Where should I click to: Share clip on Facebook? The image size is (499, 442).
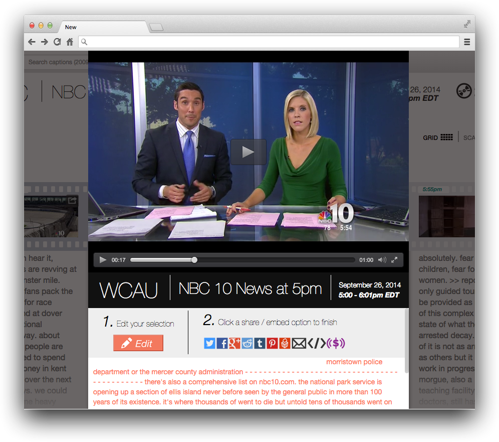point(222,343)
